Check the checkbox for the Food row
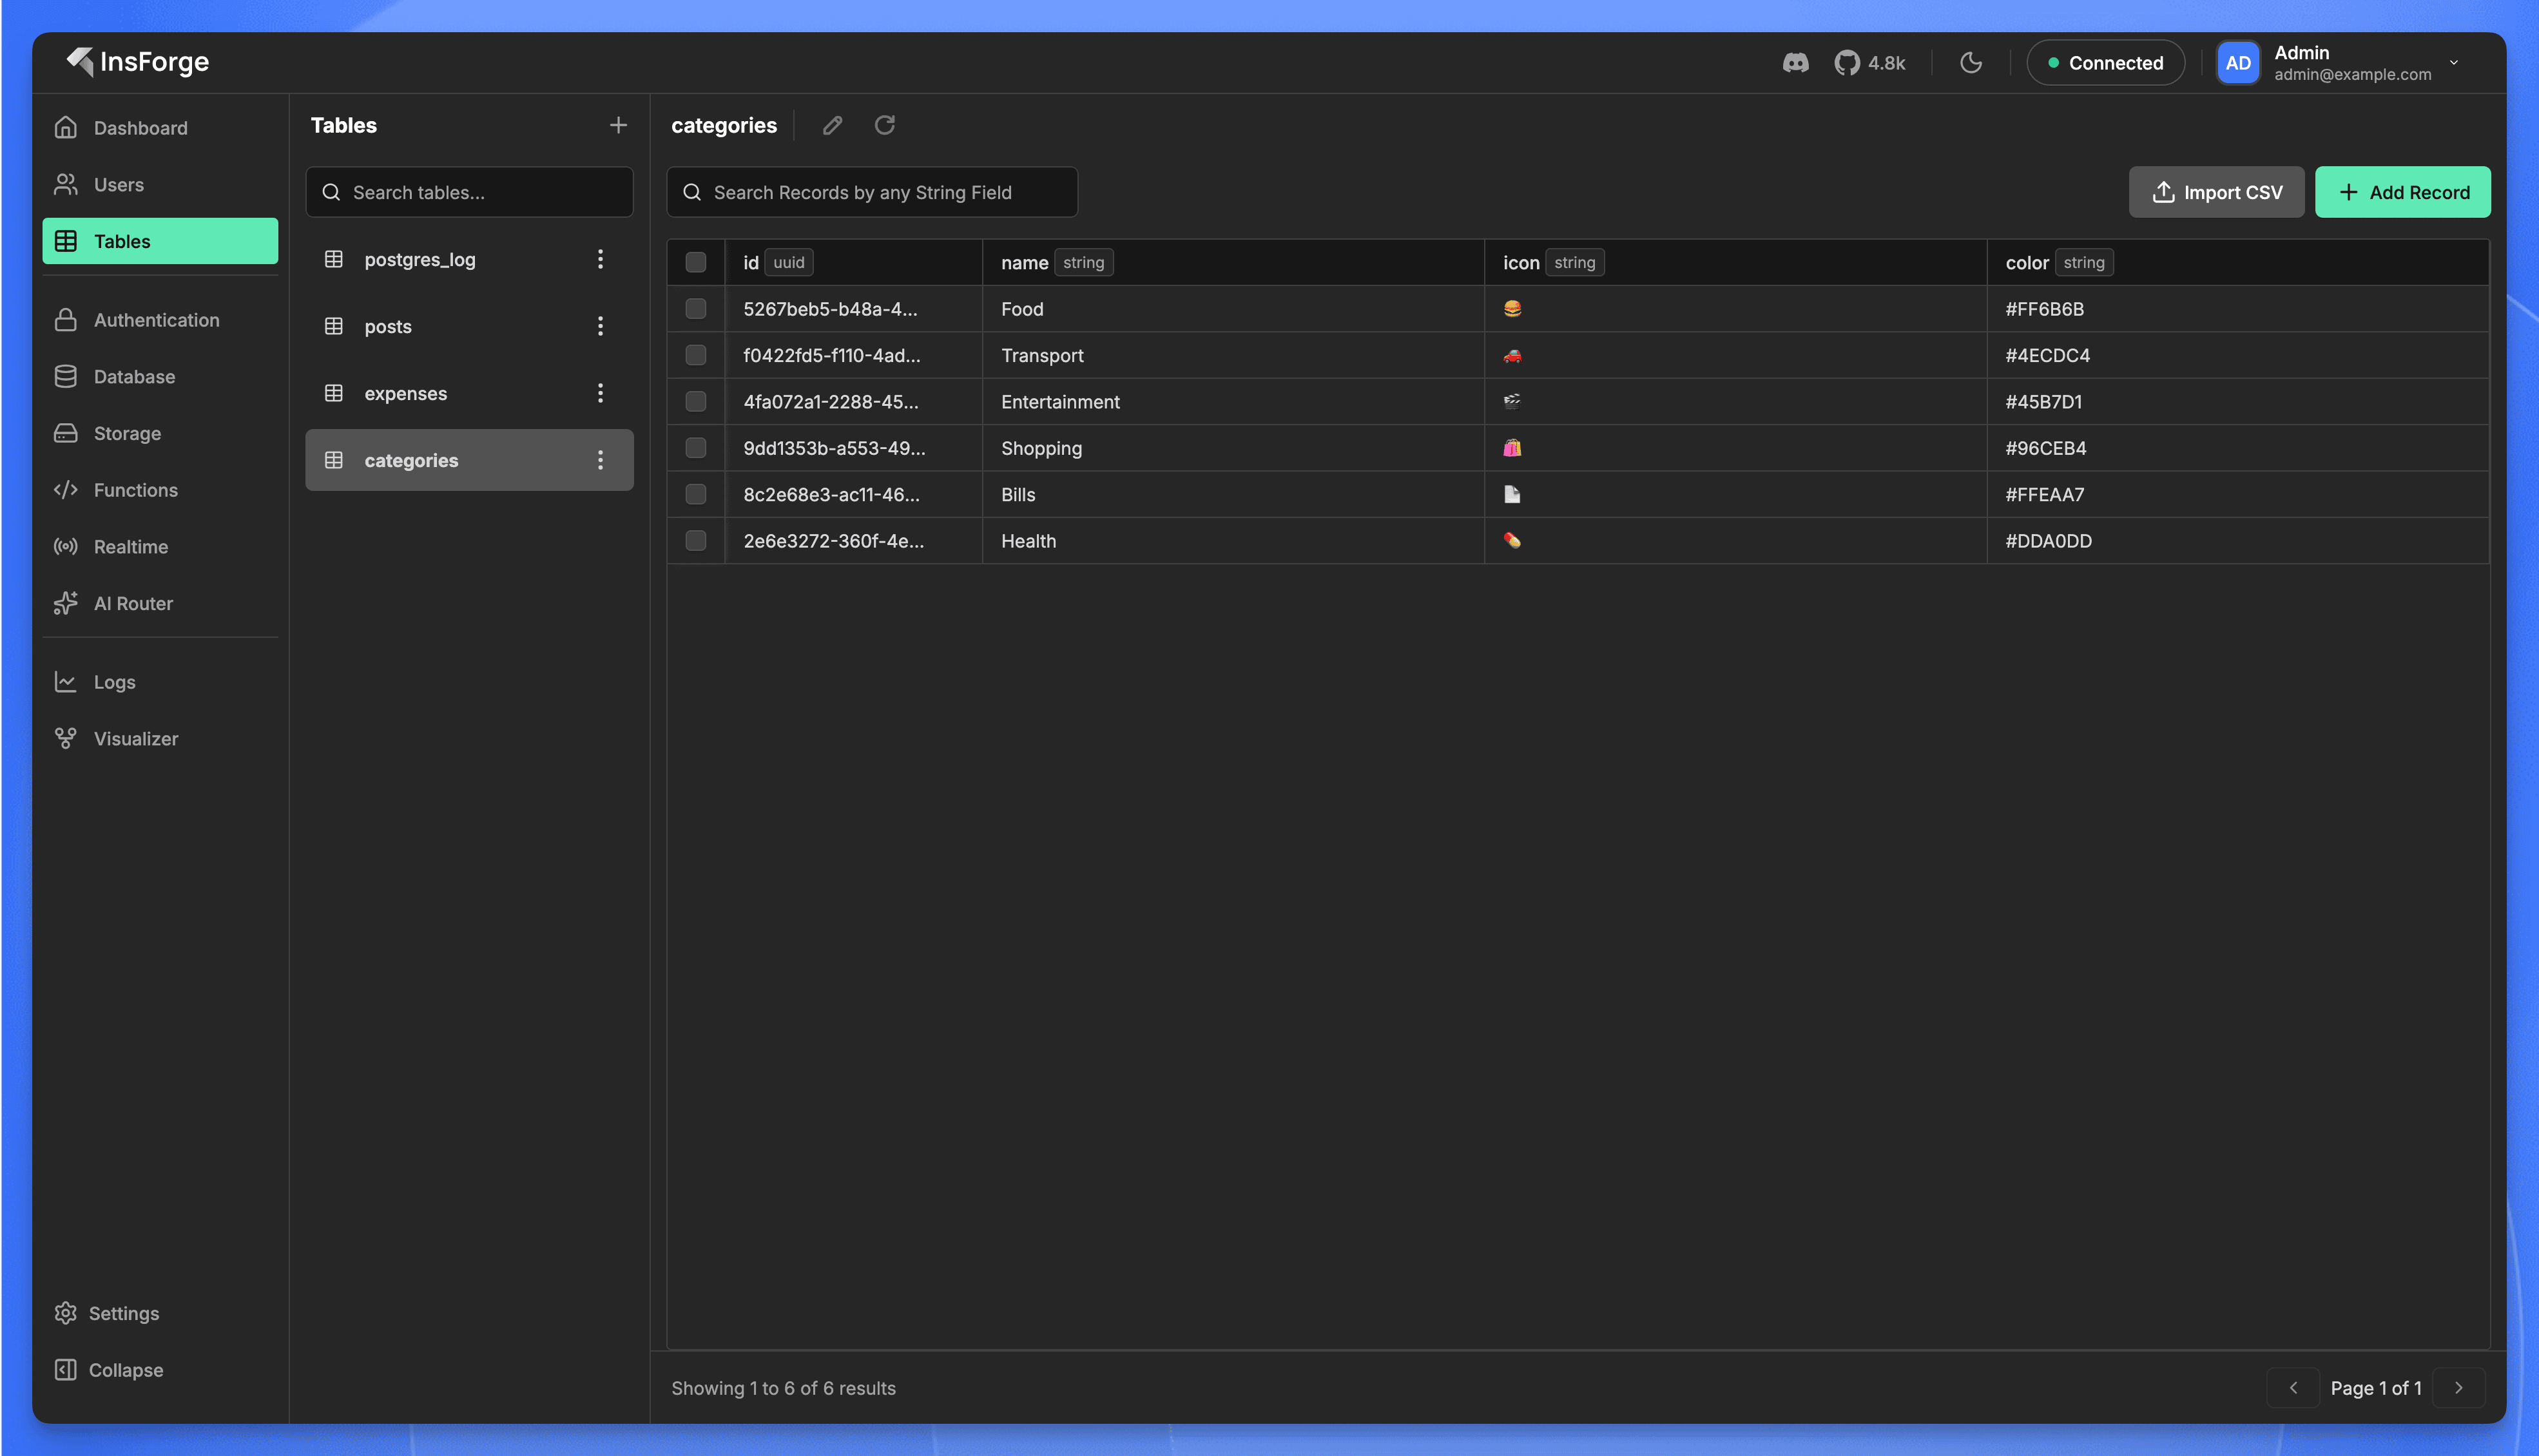 tap(696, 308)
